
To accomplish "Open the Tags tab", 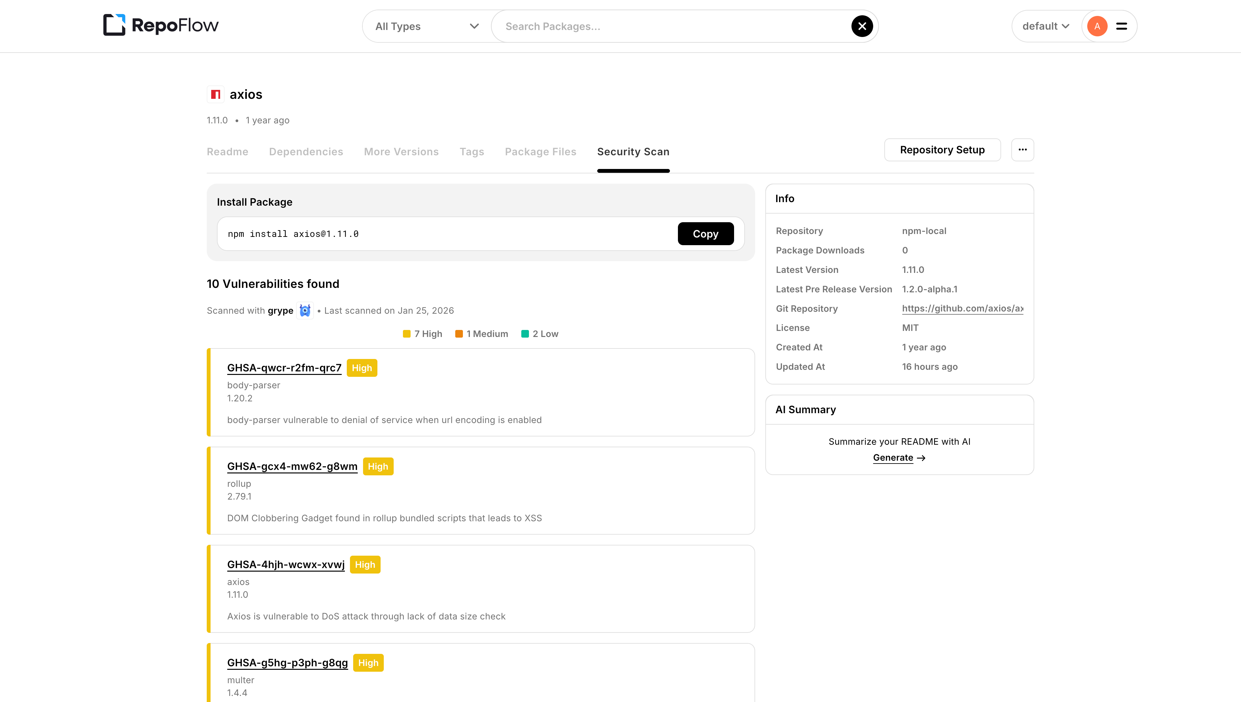I will point(472,151).
